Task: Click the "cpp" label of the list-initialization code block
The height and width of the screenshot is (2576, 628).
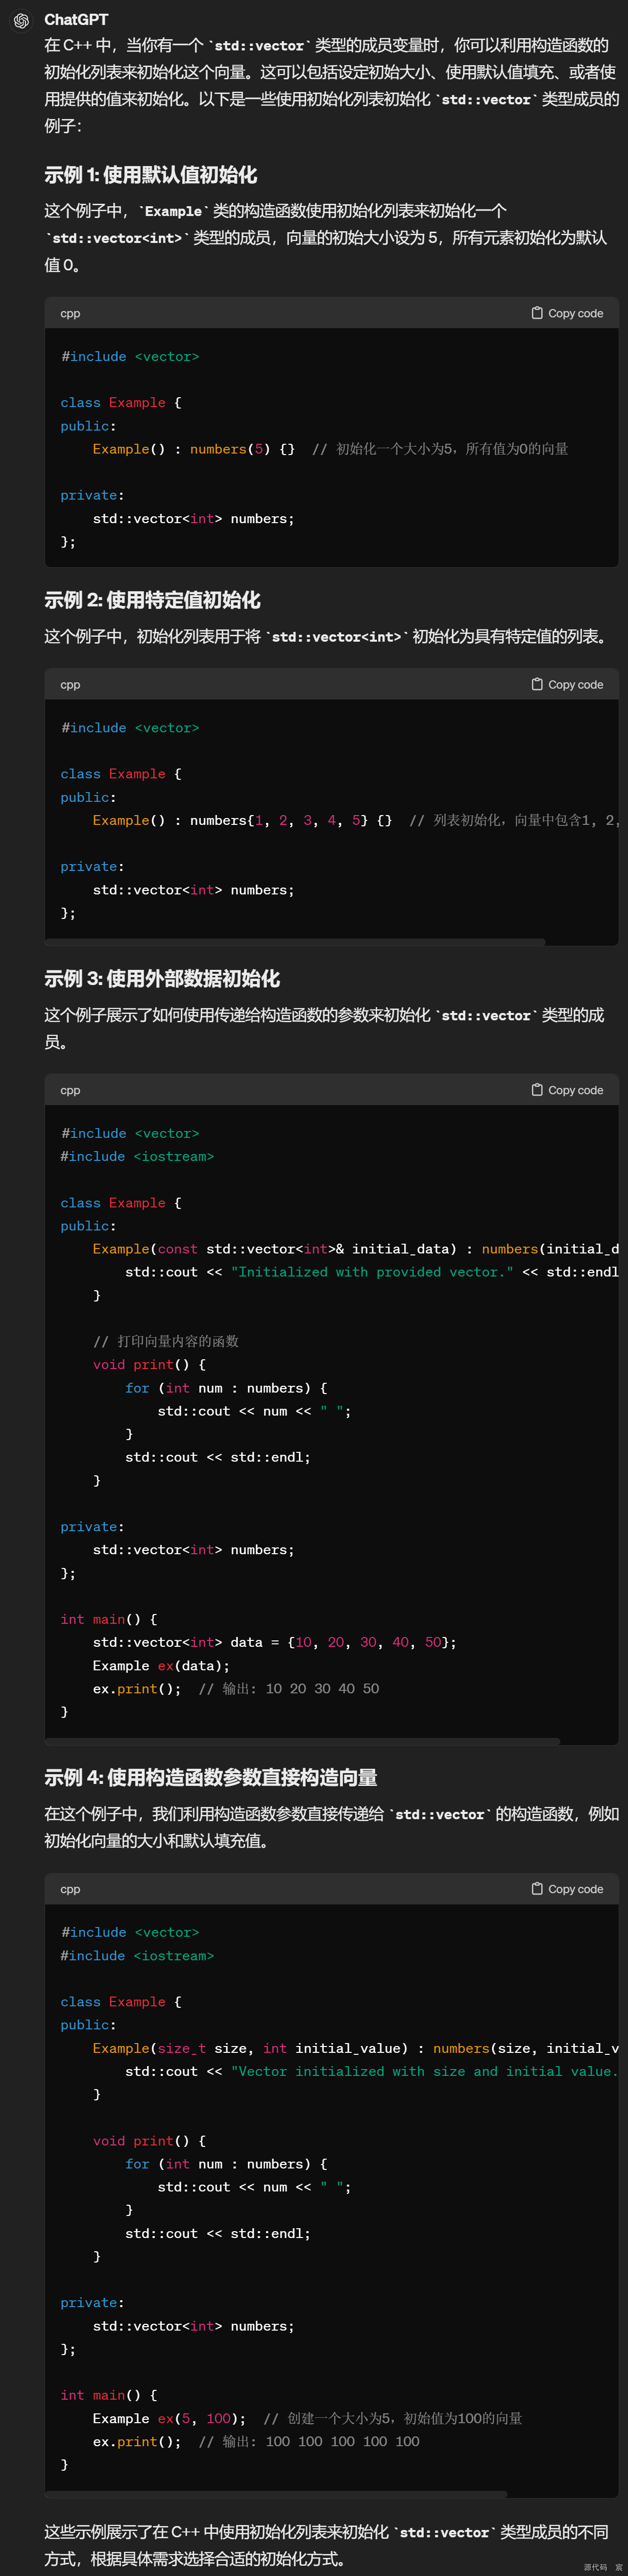Action: [70, 684]
